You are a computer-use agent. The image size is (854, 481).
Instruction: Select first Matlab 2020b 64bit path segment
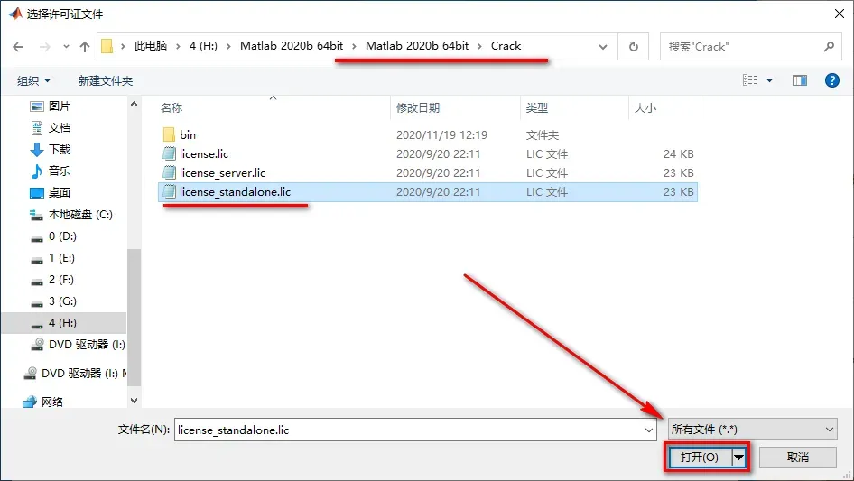coord(292,46)
